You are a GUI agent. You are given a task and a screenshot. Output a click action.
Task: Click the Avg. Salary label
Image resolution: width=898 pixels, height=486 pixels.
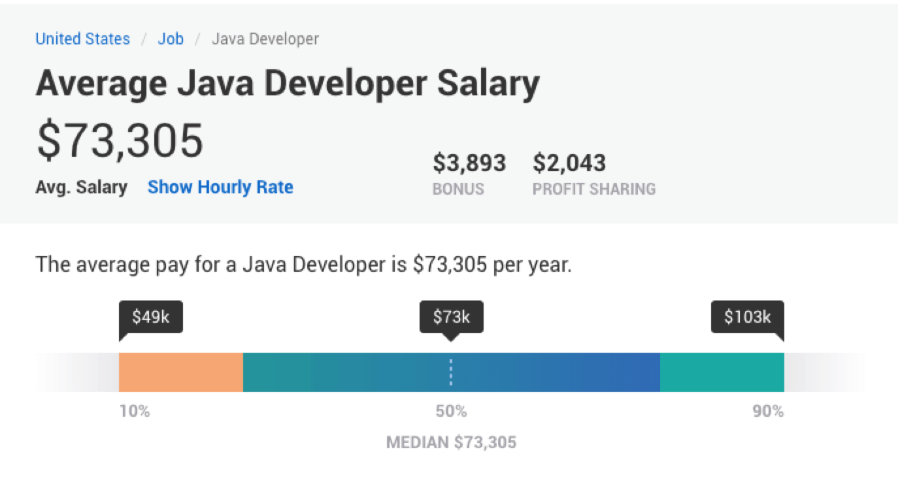82,187
